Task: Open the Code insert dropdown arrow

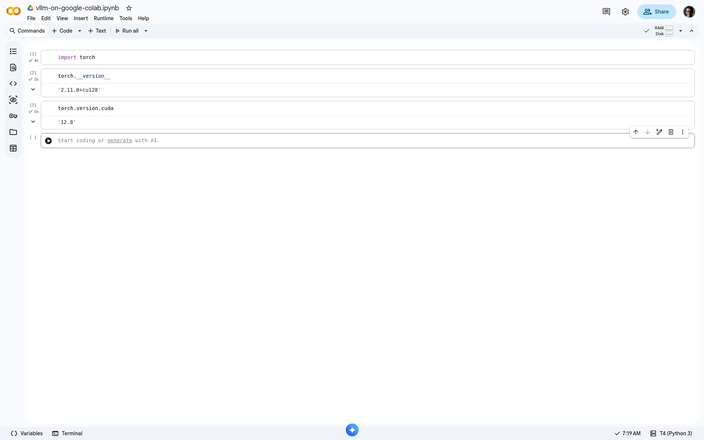Action: pyautogui.click(x=80, y=31)
